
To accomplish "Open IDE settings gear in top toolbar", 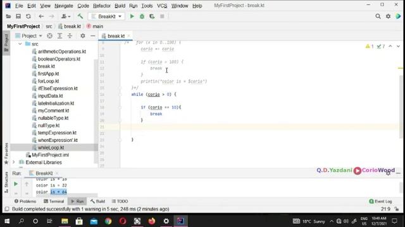I will (388, 16).
